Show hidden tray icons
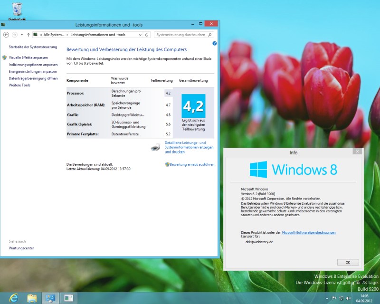Viewport: 380px width, 304px height. point(328,298)
